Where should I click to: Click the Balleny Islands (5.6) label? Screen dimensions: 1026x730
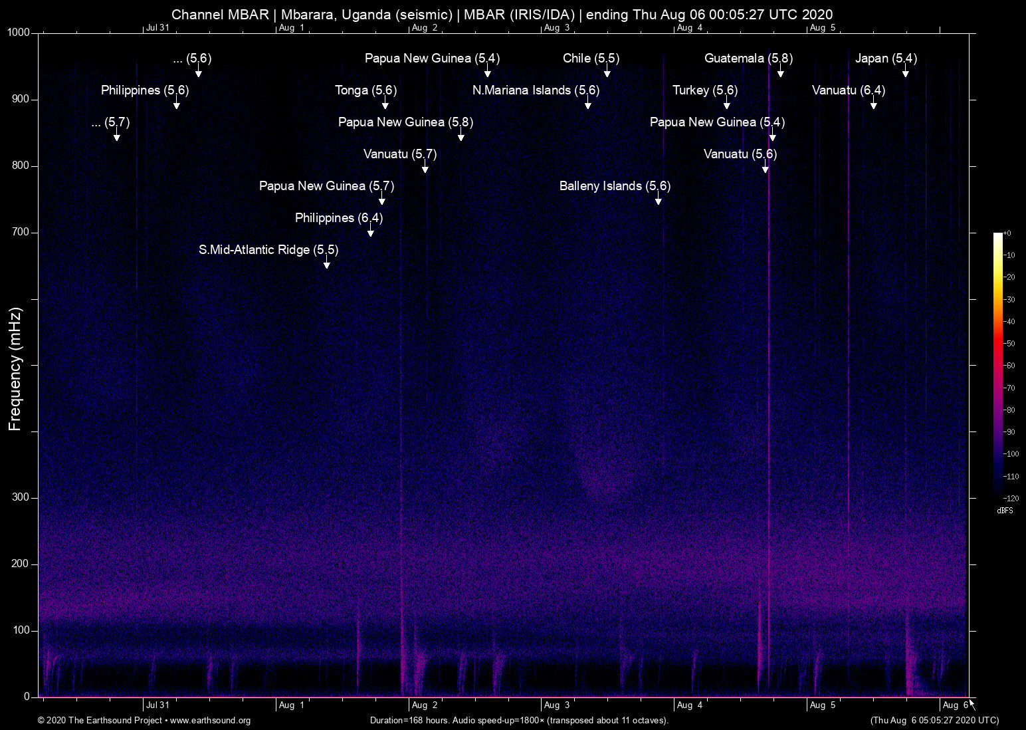click(615, 186)
